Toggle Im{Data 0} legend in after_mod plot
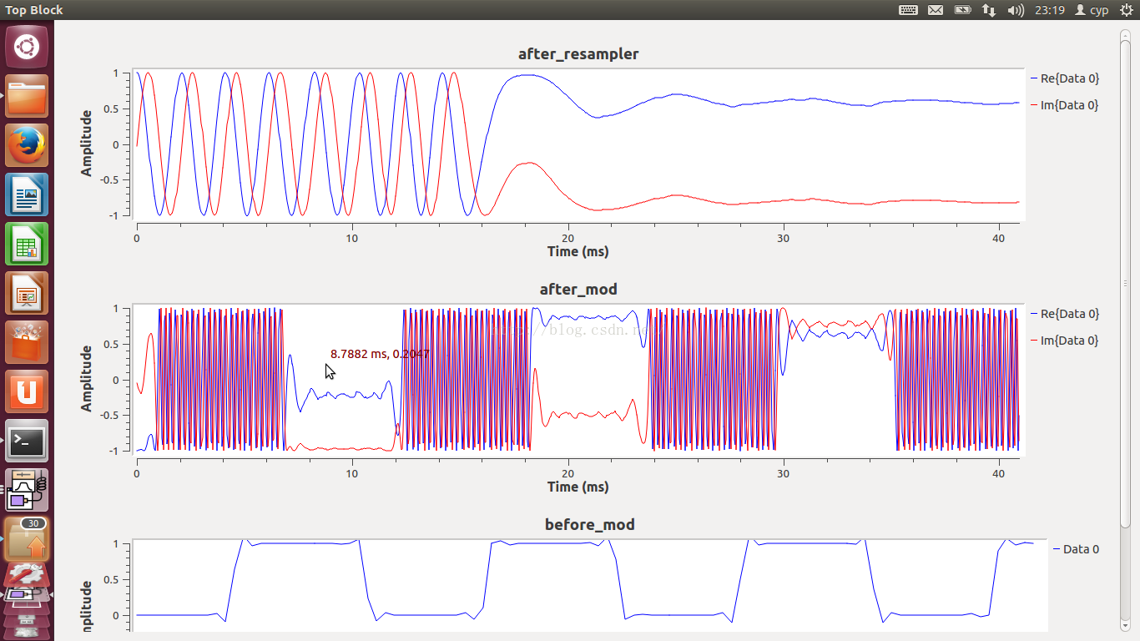This screenshot has width=1140, height=641. (1064, 341)
